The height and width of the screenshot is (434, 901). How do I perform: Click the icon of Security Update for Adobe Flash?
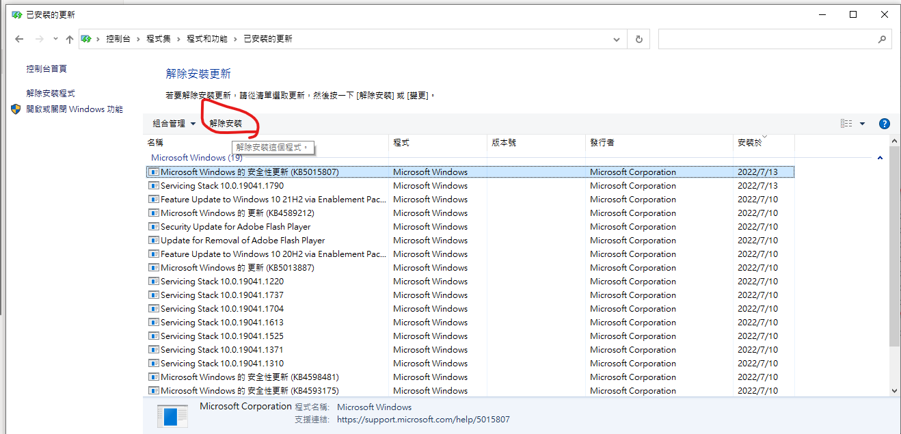(x=154, y=227)
